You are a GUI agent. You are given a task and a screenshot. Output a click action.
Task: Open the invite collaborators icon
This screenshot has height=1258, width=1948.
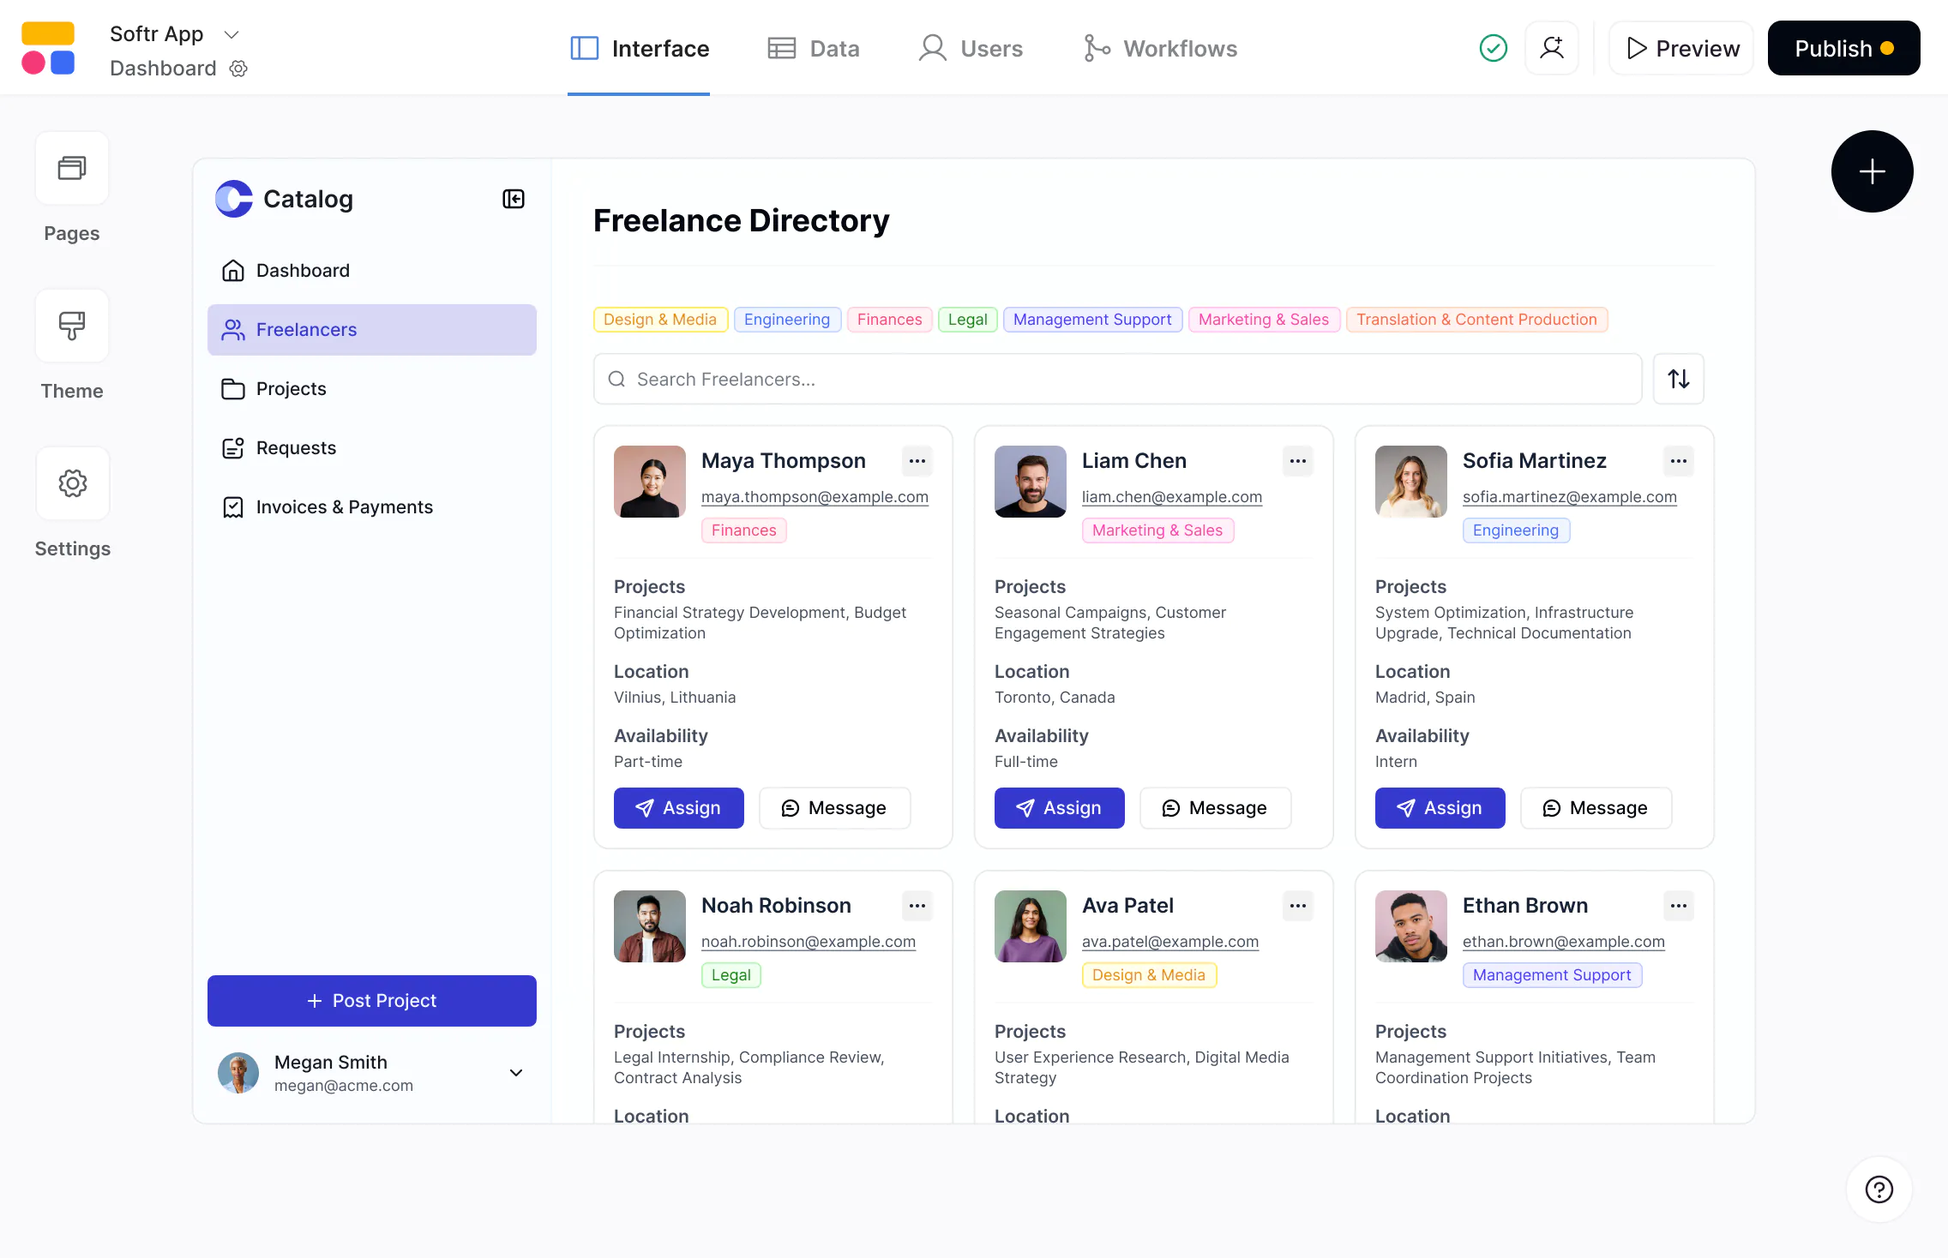[x=1551, y=48]
